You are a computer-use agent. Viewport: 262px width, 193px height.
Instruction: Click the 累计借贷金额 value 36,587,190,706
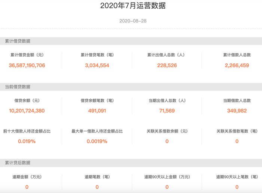pyautogui.click(x=27, y=65)
